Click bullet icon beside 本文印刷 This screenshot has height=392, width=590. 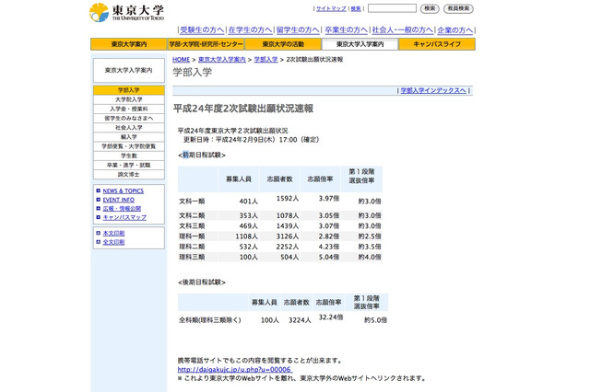pyautogui.click(x=99, y=233)
